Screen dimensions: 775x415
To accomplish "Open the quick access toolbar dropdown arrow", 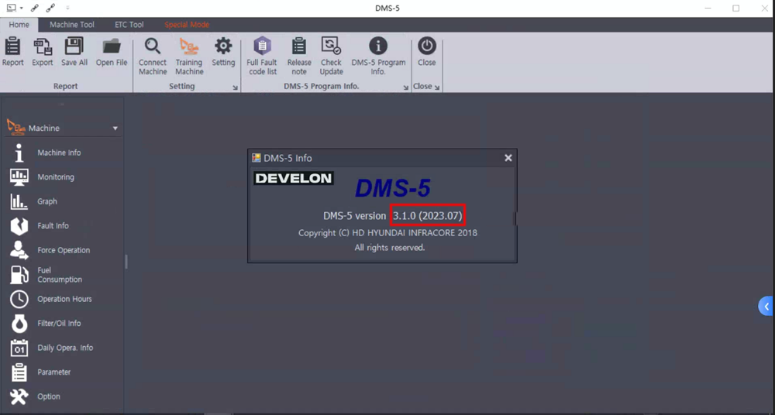I will [x=67, y=8].
